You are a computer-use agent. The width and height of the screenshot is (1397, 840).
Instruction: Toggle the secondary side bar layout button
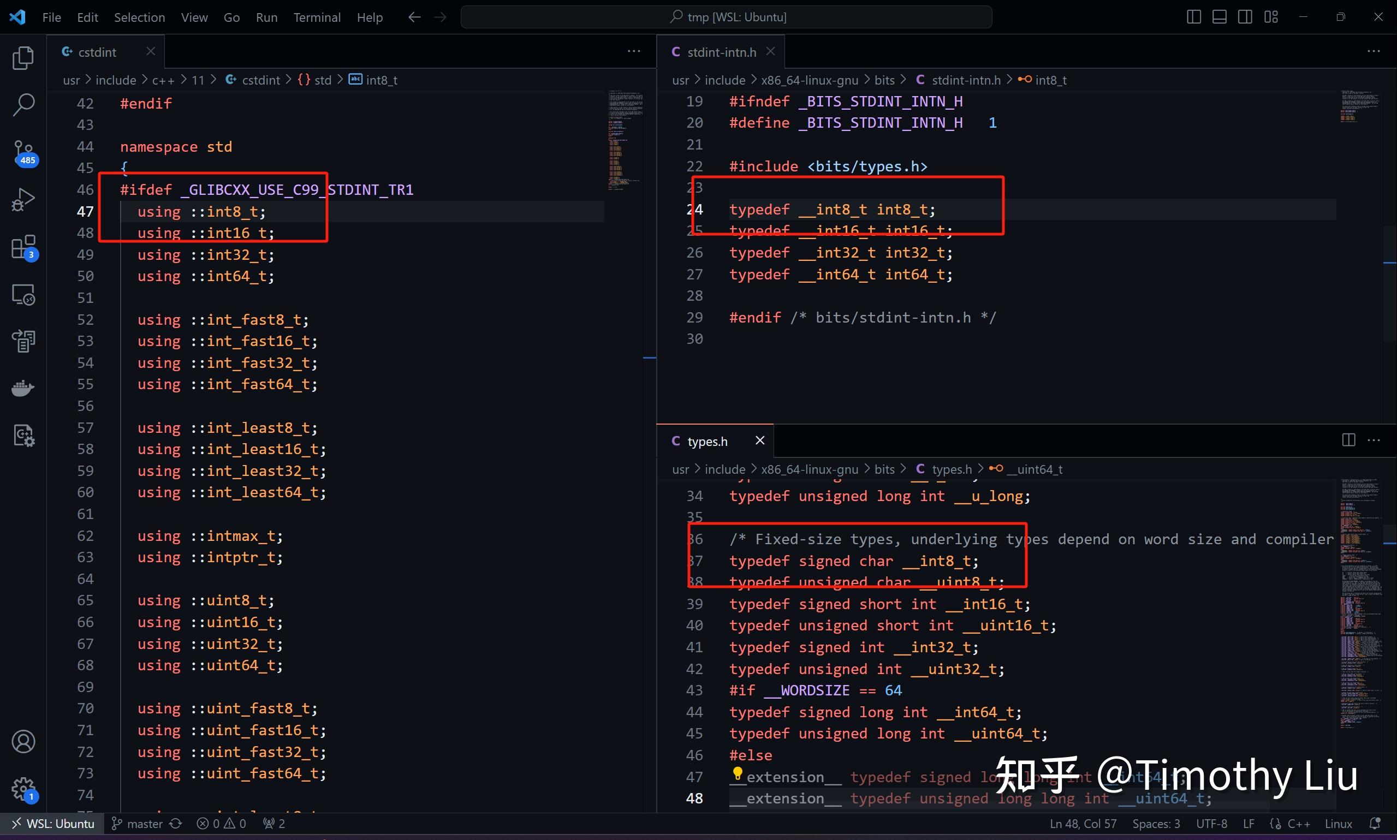pos(1245,17)
